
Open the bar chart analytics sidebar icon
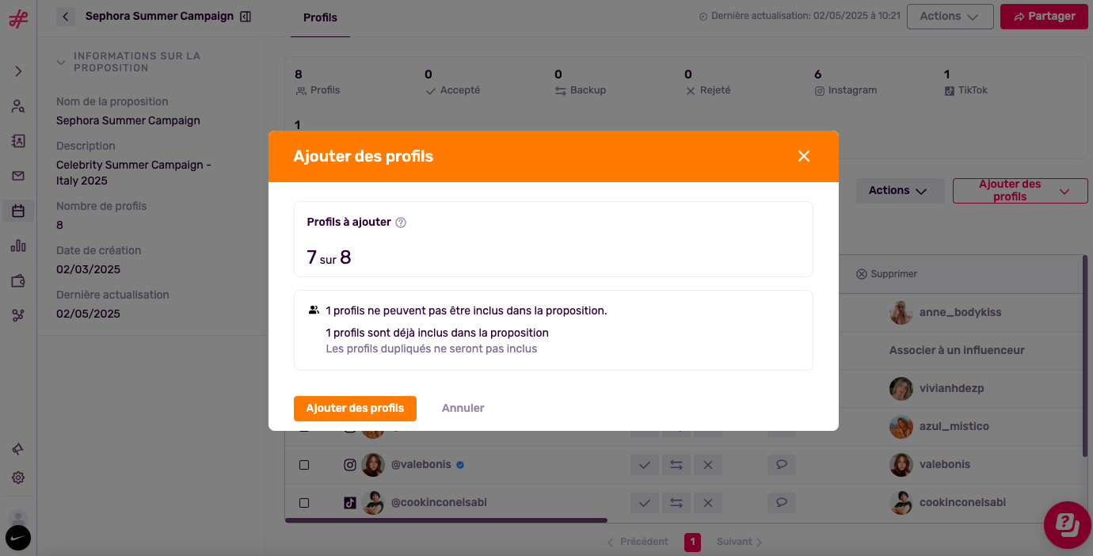click(x=18, y=246)
